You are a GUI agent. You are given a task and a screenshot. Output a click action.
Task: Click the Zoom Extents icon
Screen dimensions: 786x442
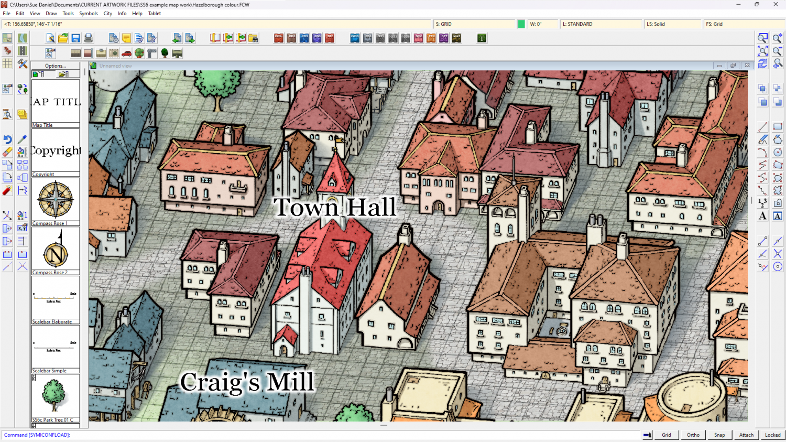(762, 50)
